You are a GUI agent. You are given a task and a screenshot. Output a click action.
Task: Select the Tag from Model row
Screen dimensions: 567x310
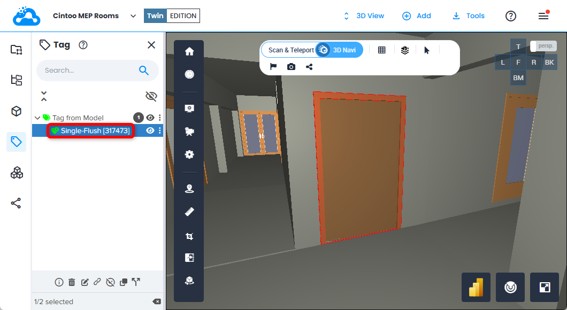[x=78, y=118]
